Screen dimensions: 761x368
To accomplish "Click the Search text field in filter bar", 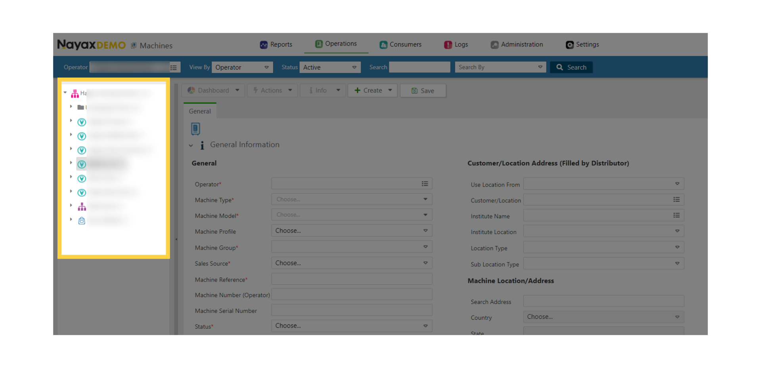I will [419, 67].
